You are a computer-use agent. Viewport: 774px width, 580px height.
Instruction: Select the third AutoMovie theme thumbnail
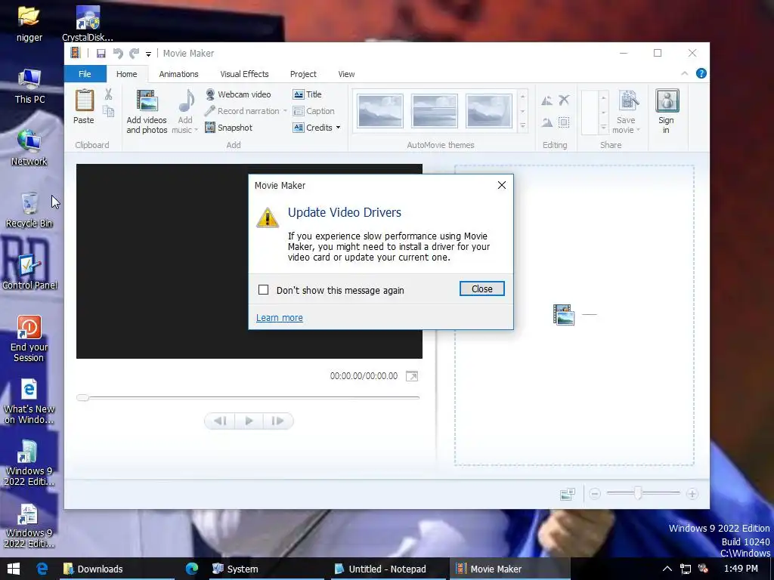click(x=489, y=111)
